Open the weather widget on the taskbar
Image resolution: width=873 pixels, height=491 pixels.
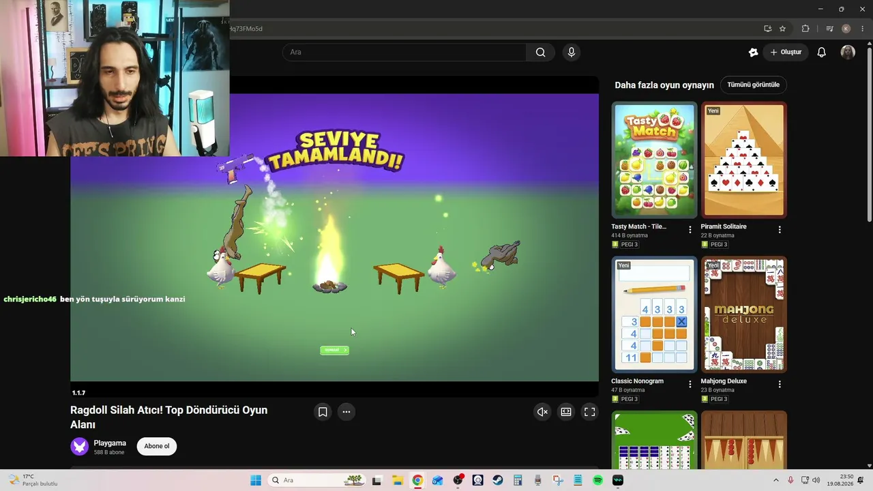coord(33,481)
